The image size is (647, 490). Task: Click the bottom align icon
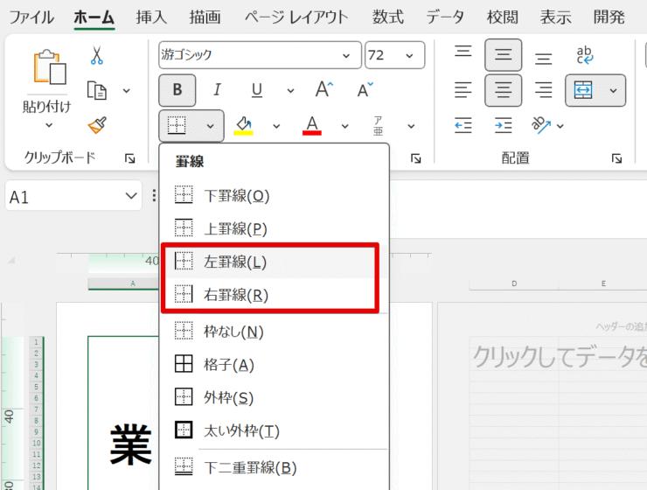pos(543,59)
